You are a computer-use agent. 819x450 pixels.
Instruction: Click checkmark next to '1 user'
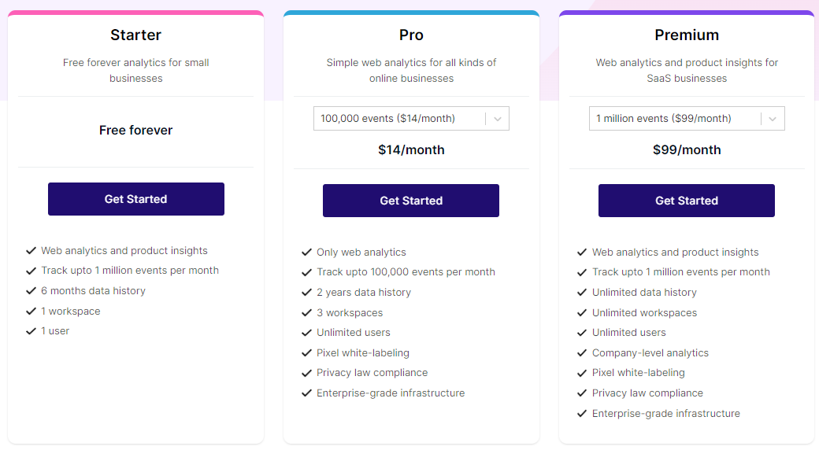pos(31,331)
